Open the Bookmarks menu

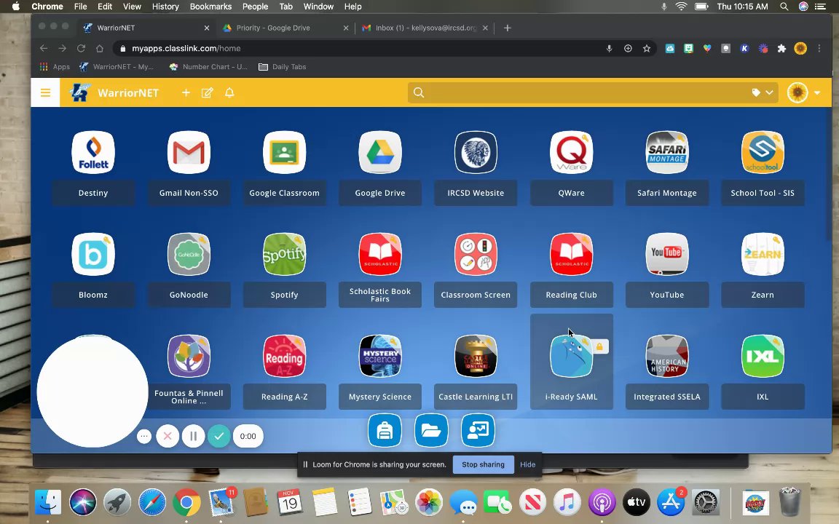point(210,7)
